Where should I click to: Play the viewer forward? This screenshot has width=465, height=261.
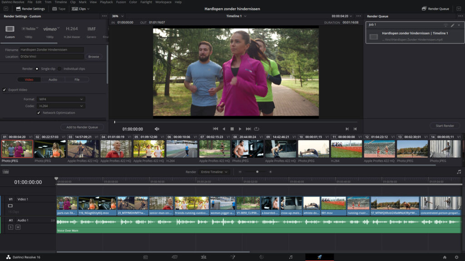(x=240, y=129)
